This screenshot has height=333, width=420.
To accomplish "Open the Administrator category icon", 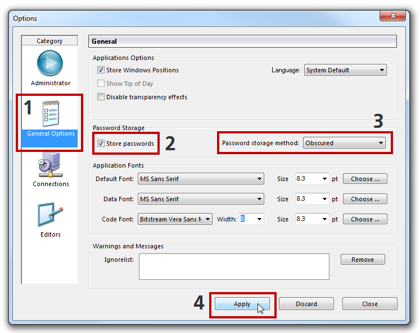I will click(50, 63).
